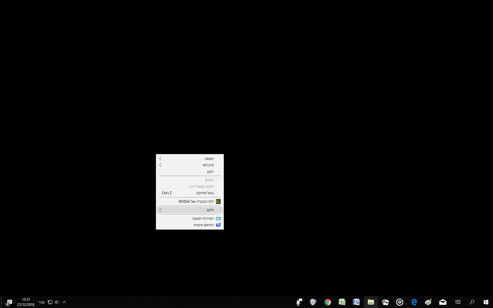493x308 pixels.
Task: Launch Microsoft Word from taskbar
Action: click(357, 302)
